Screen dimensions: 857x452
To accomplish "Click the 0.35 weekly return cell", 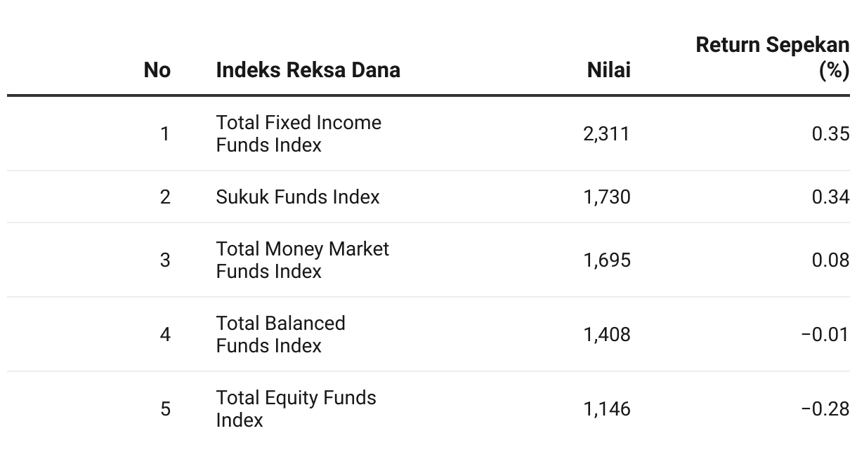I will (x=830, y=133).
